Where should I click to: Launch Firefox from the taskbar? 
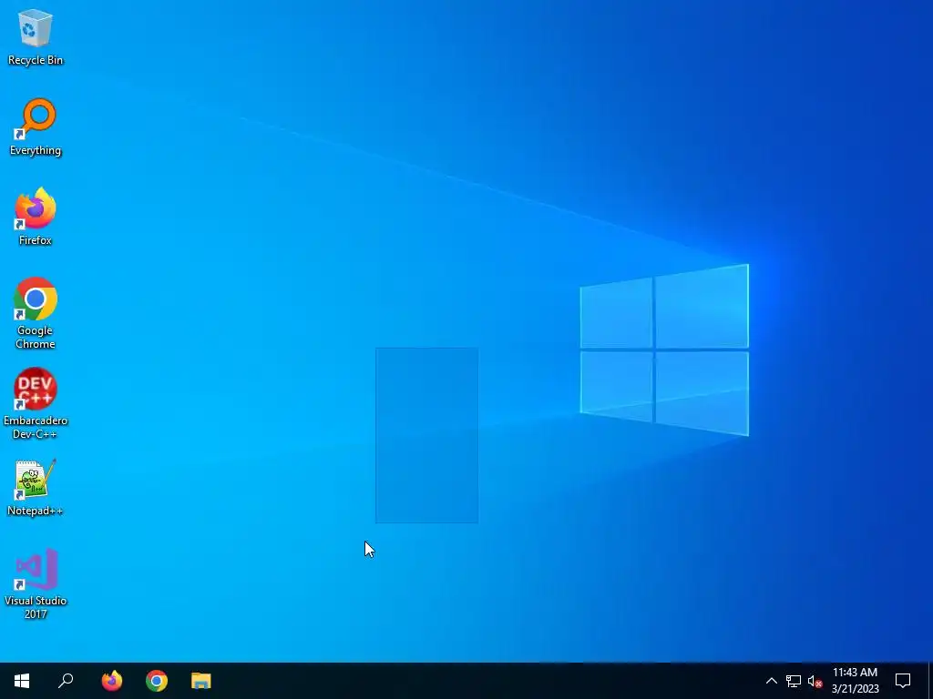click(x=112, y=681)
